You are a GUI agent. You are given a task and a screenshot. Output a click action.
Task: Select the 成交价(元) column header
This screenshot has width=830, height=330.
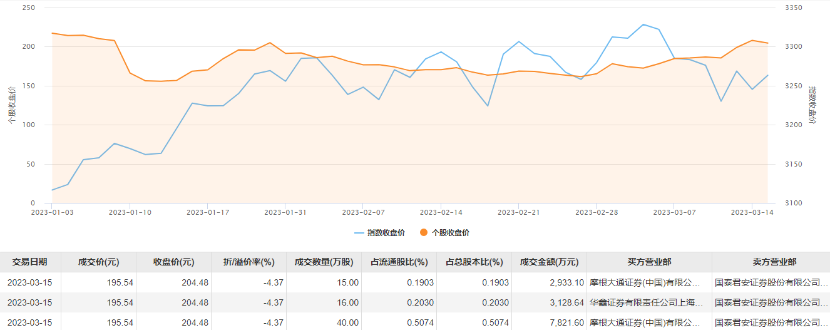click(98, 262)
